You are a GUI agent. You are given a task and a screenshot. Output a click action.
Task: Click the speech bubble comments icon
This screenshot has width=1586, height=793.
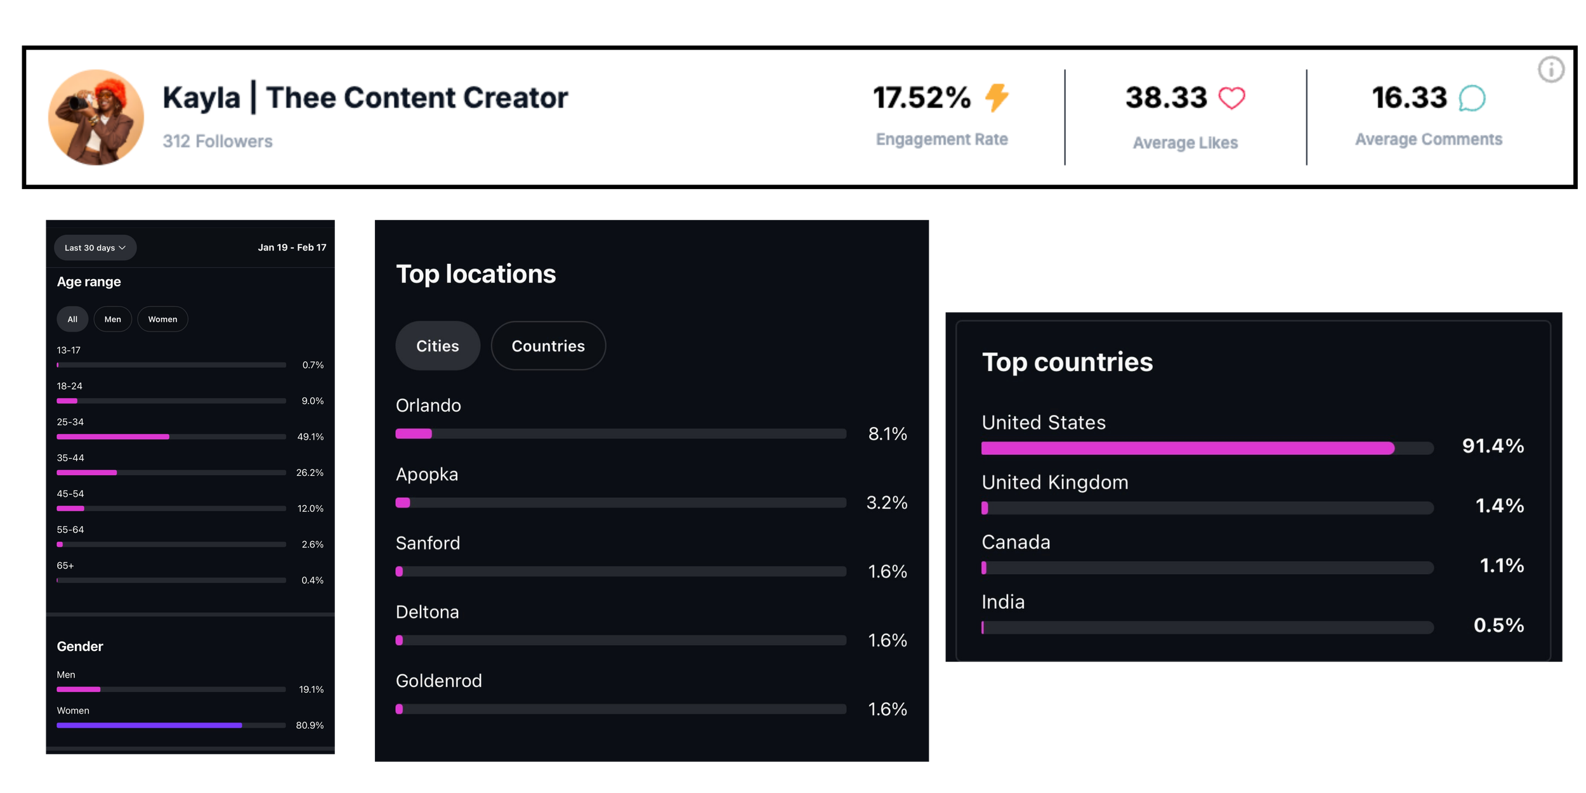[x=1472, y=98]
